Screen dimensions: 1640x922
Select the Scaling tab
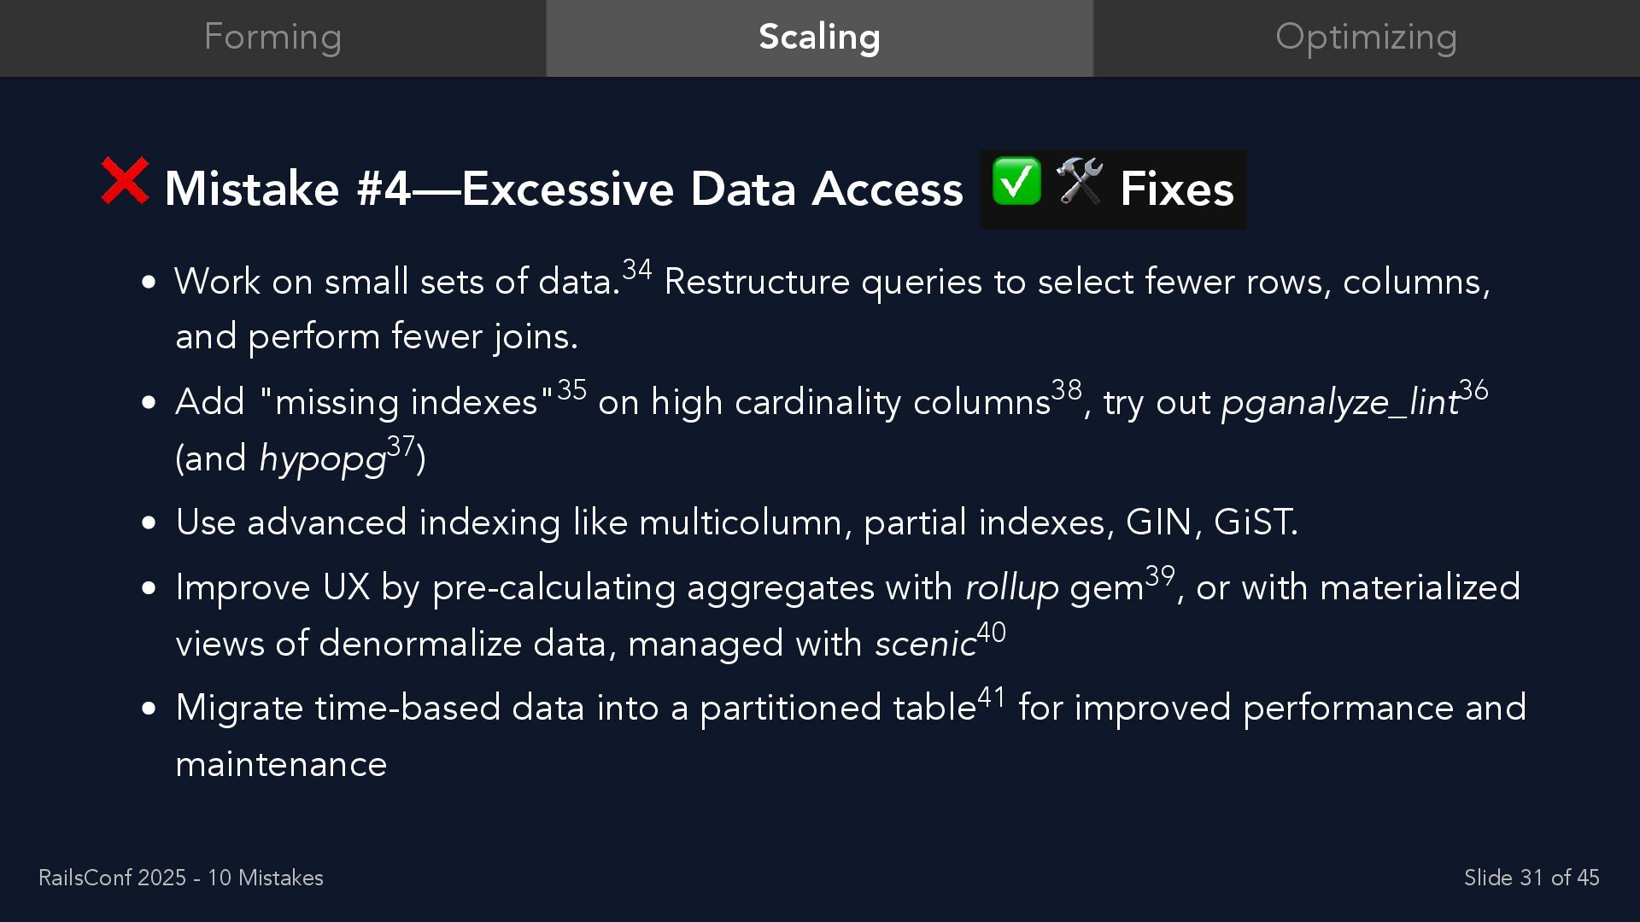(x=819, y=38)
